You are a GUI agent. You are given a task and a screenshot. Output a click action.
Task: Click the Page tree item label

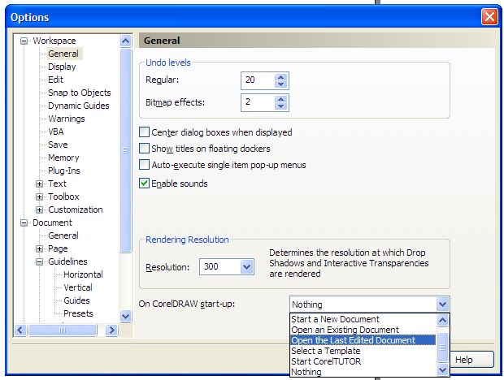click(58, 248)
